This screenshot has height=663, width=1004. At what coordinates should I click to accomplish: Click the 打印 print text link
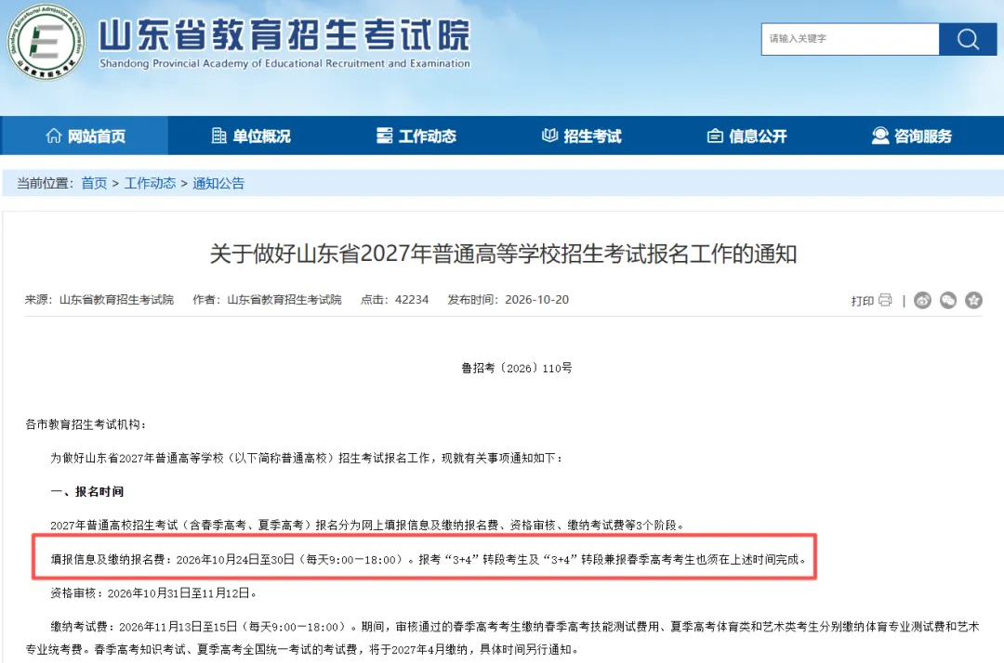862,301
